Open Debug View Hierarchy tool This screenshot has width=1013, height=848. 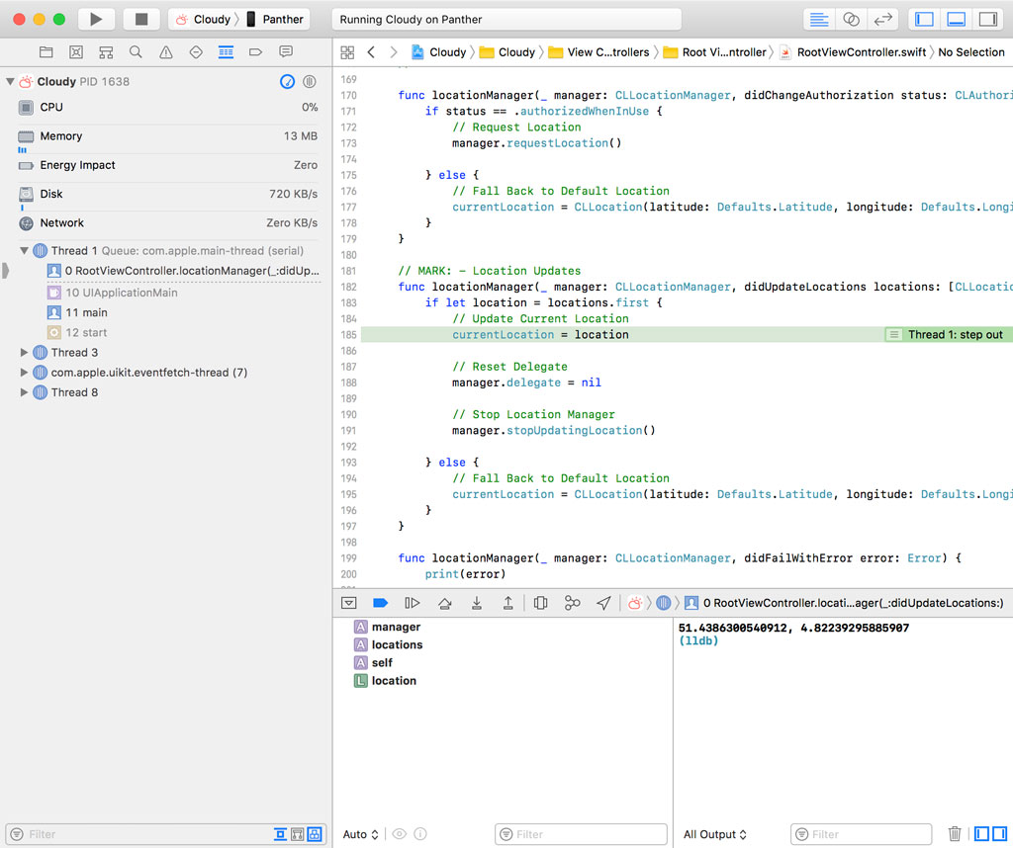click(540, 603)
